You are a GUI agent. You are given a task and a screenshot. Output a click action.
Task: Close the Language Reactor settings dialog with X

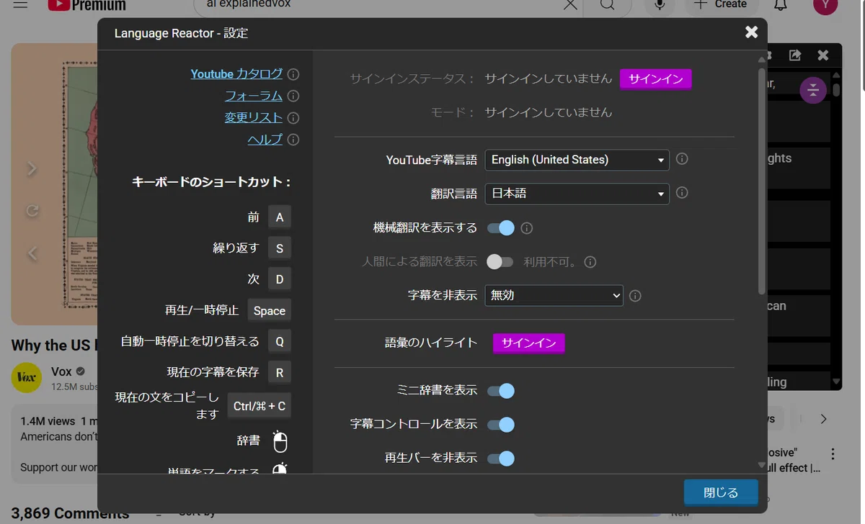pyautogui.click(x=751, y=32)
